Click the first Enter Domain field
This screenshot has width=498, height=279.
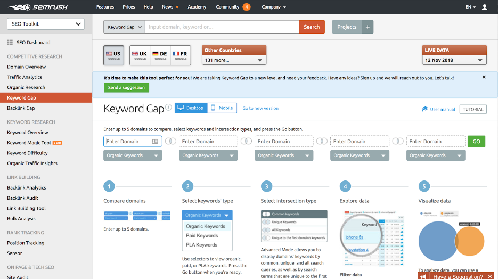[128, 142]
